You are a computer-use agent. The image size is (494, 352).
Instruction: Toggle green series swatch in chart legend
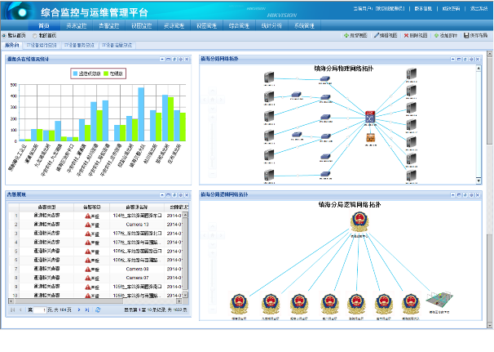[x=104, y=74]
